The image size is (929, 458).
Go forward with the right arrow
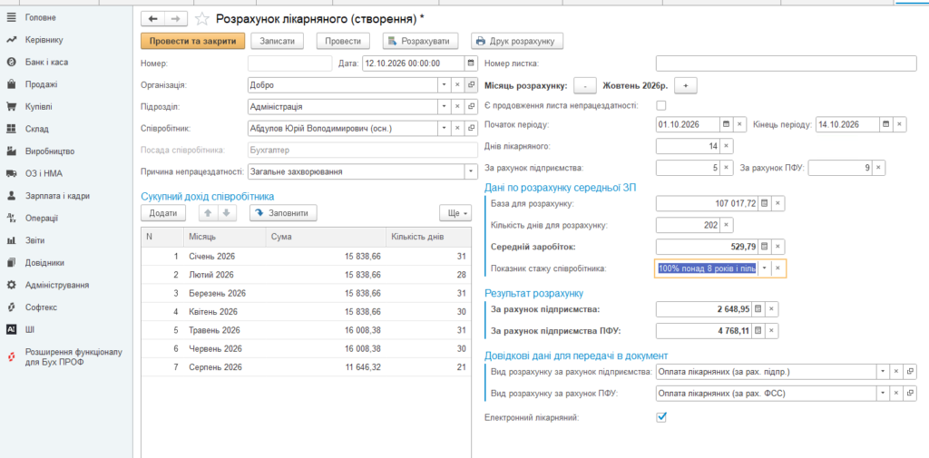coord(176,19)
